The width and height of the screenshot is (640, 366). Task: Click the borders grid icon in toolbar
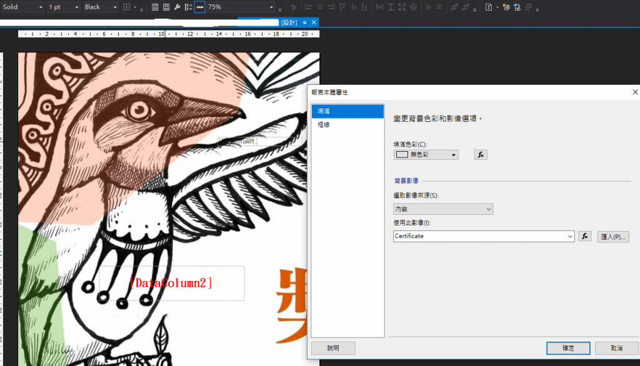[126, 7]
